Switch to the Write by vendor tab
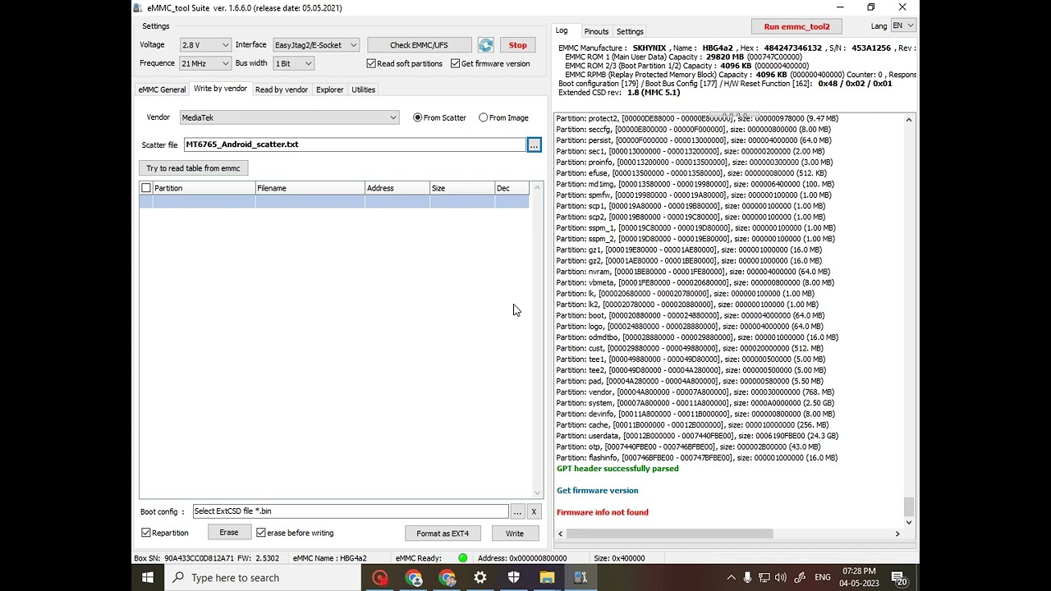Screen dimensions: 1051x591 pyautogui.click(x=220, y=89)
